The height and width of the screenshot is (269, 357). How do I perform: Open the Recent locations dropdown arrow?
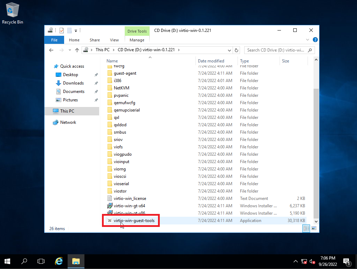[70, 50]
